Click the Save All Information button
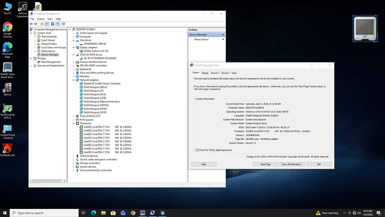385x217 pixels. point(292,164)
